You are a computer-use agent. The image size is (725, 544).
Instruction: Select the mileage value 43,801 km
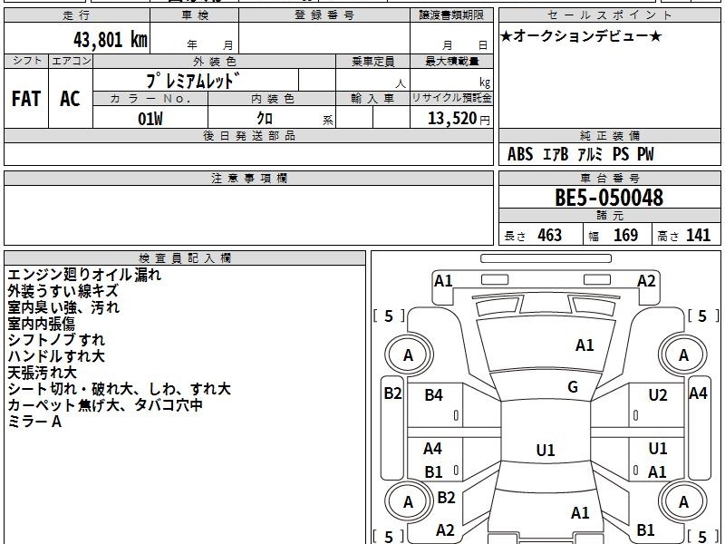coord(110,39)
